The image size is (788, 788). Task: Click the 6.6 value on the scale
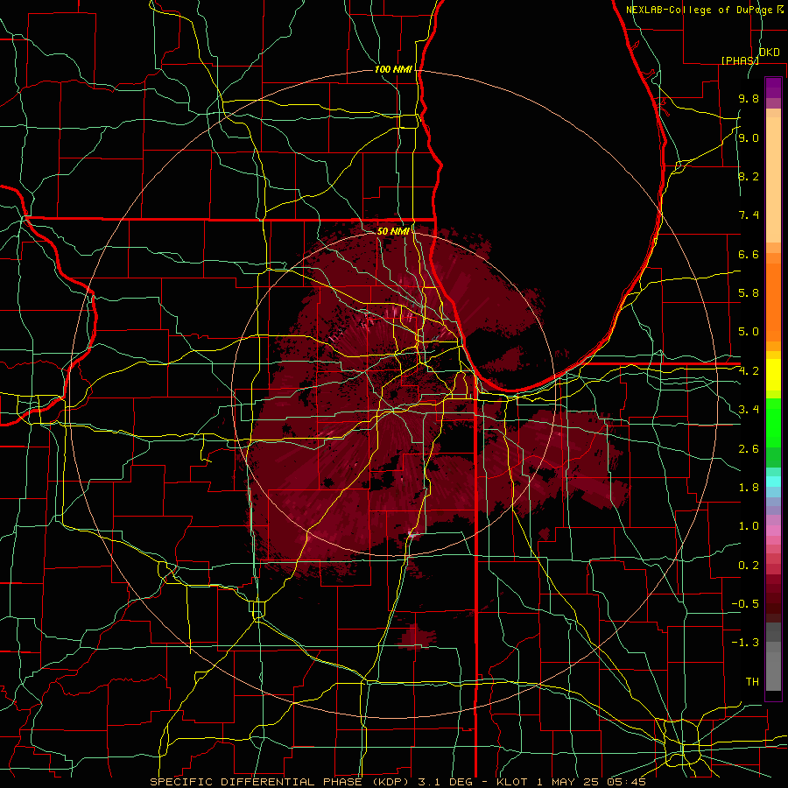pos(749,254)
